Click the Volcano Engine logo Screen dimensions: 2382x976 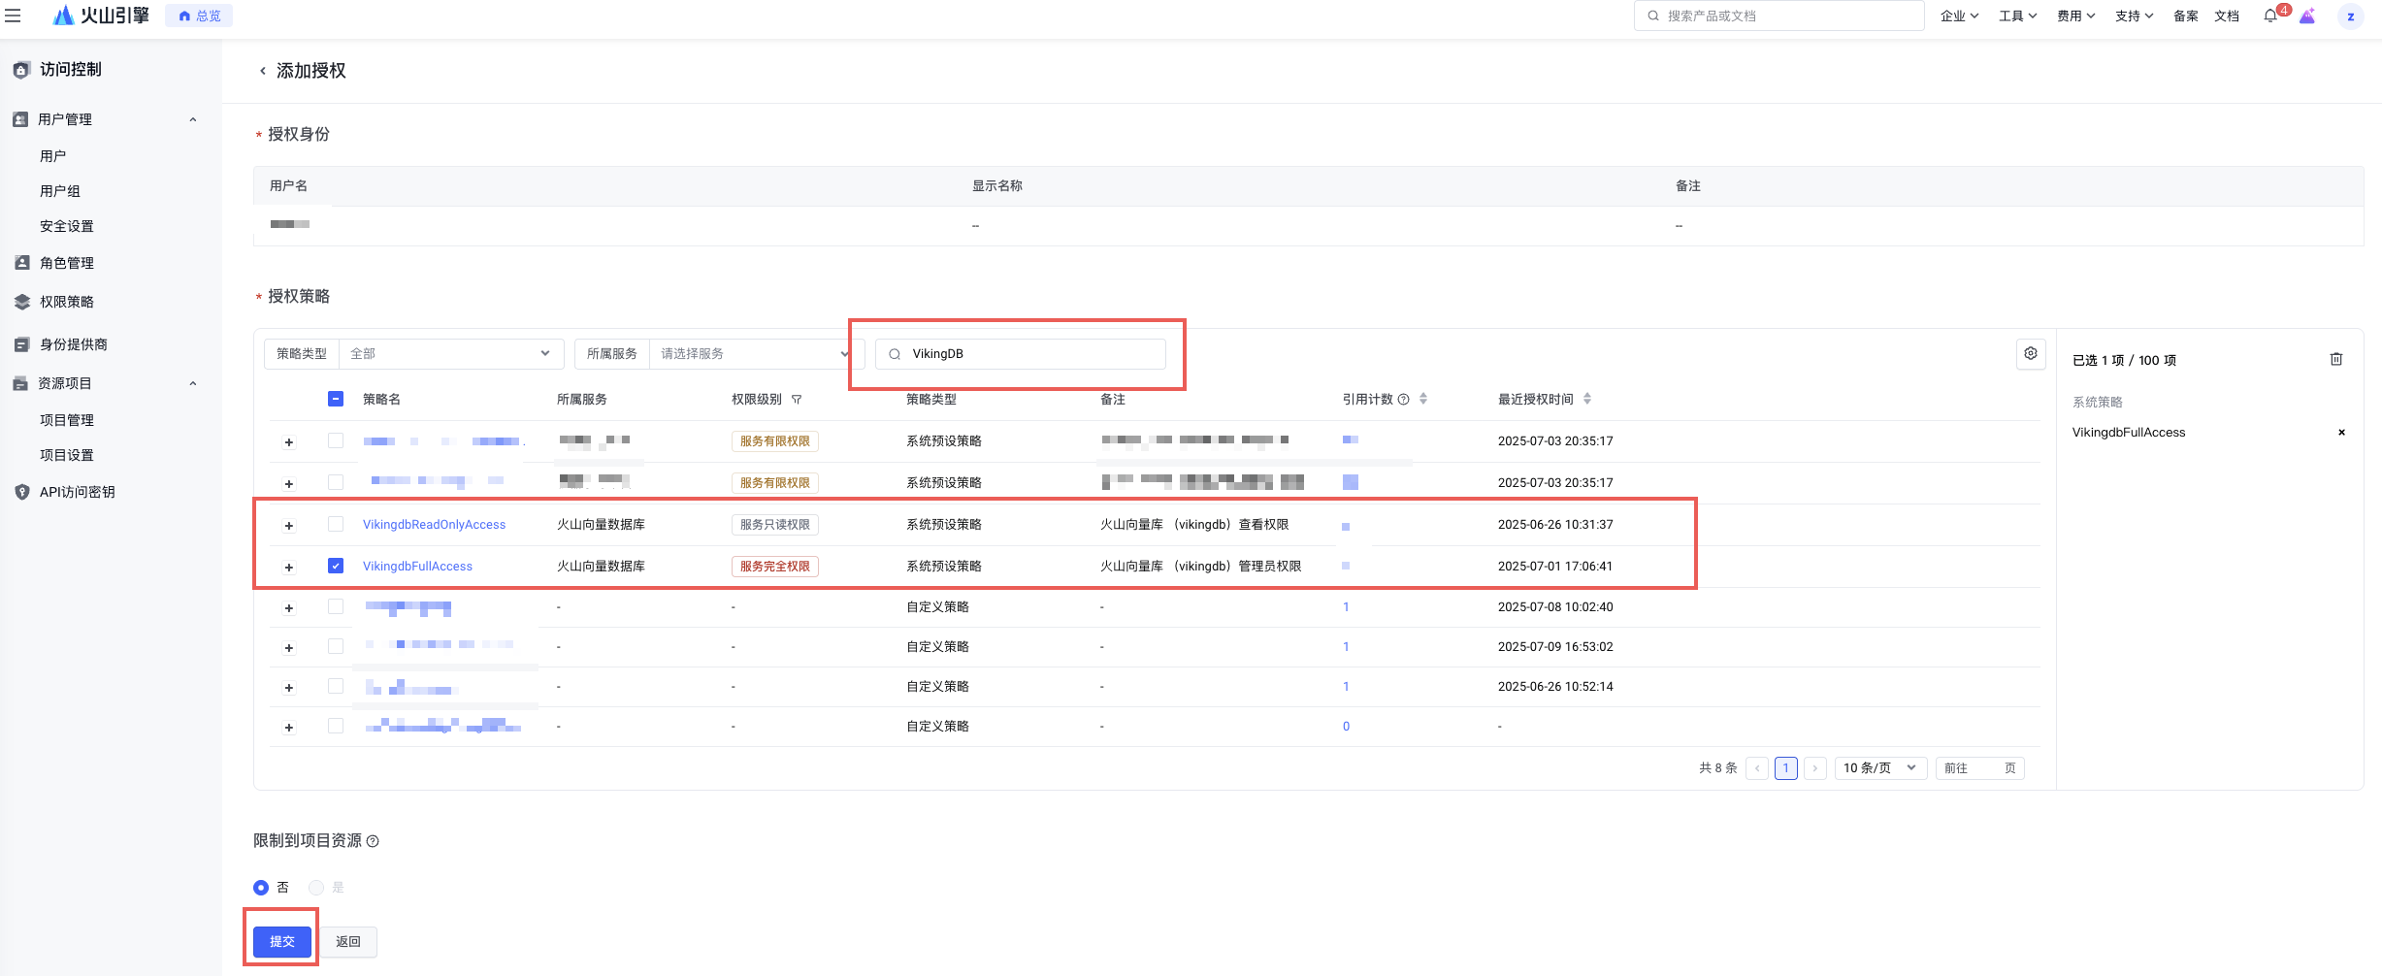[101, 16]
